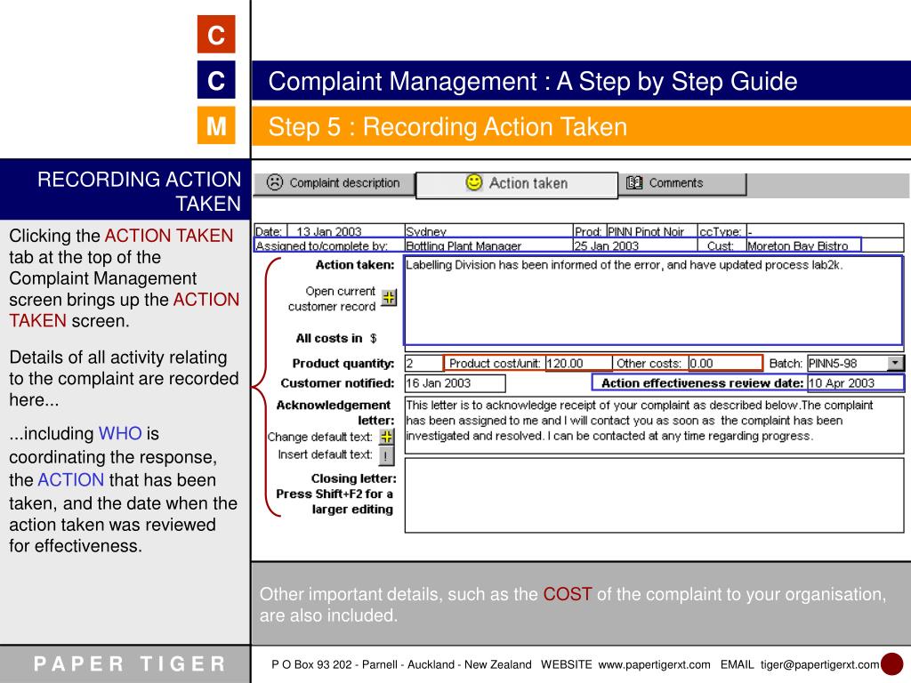Click the empty Closing letter text box

654,495
